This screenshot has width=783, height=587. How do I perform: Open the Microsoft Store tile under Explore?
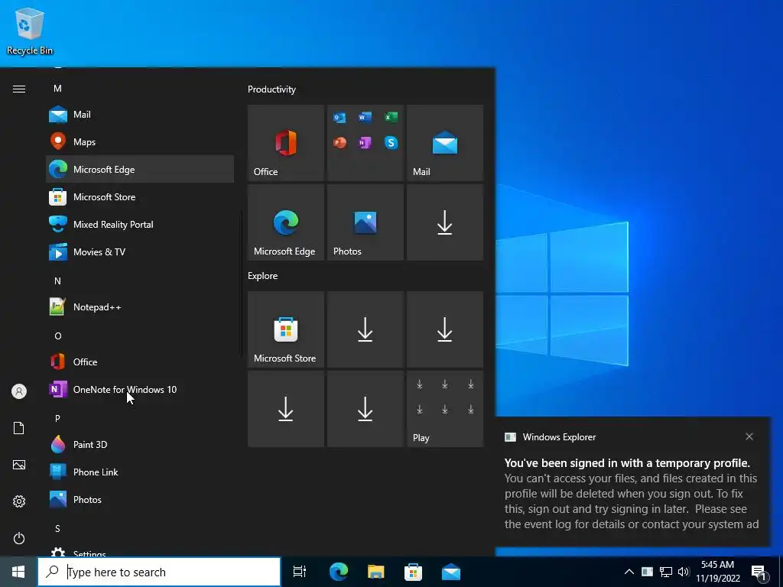(x=286, y=329)
